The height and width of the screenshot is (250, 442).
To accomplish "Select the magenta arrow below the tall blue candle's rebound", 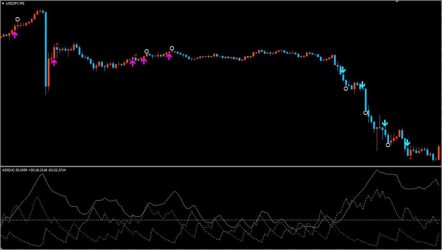I will [x=54, y=62].
